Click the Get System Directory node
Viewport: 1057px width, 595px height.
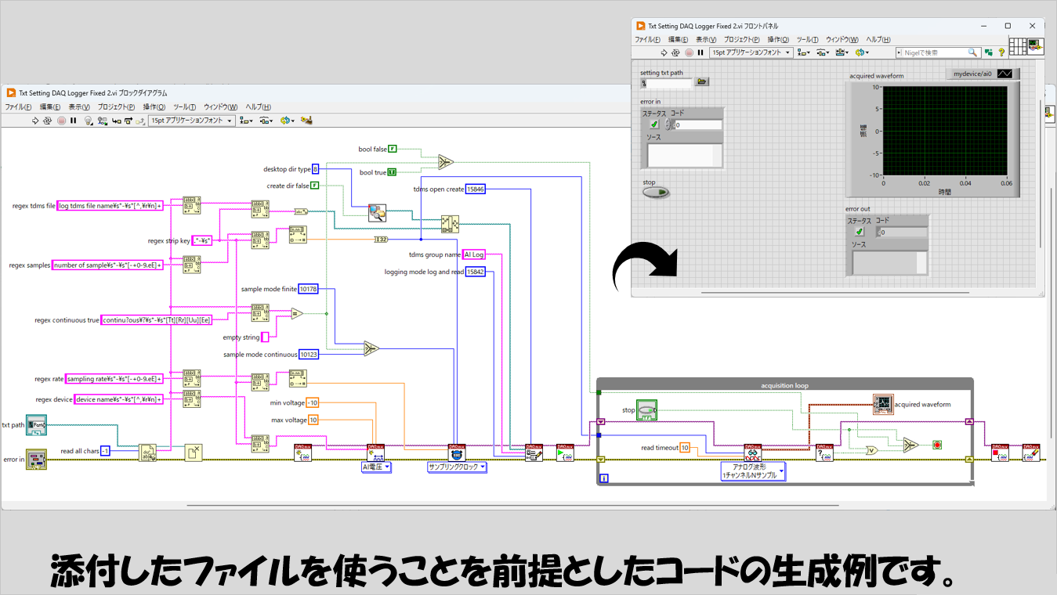tap(378, 212)
